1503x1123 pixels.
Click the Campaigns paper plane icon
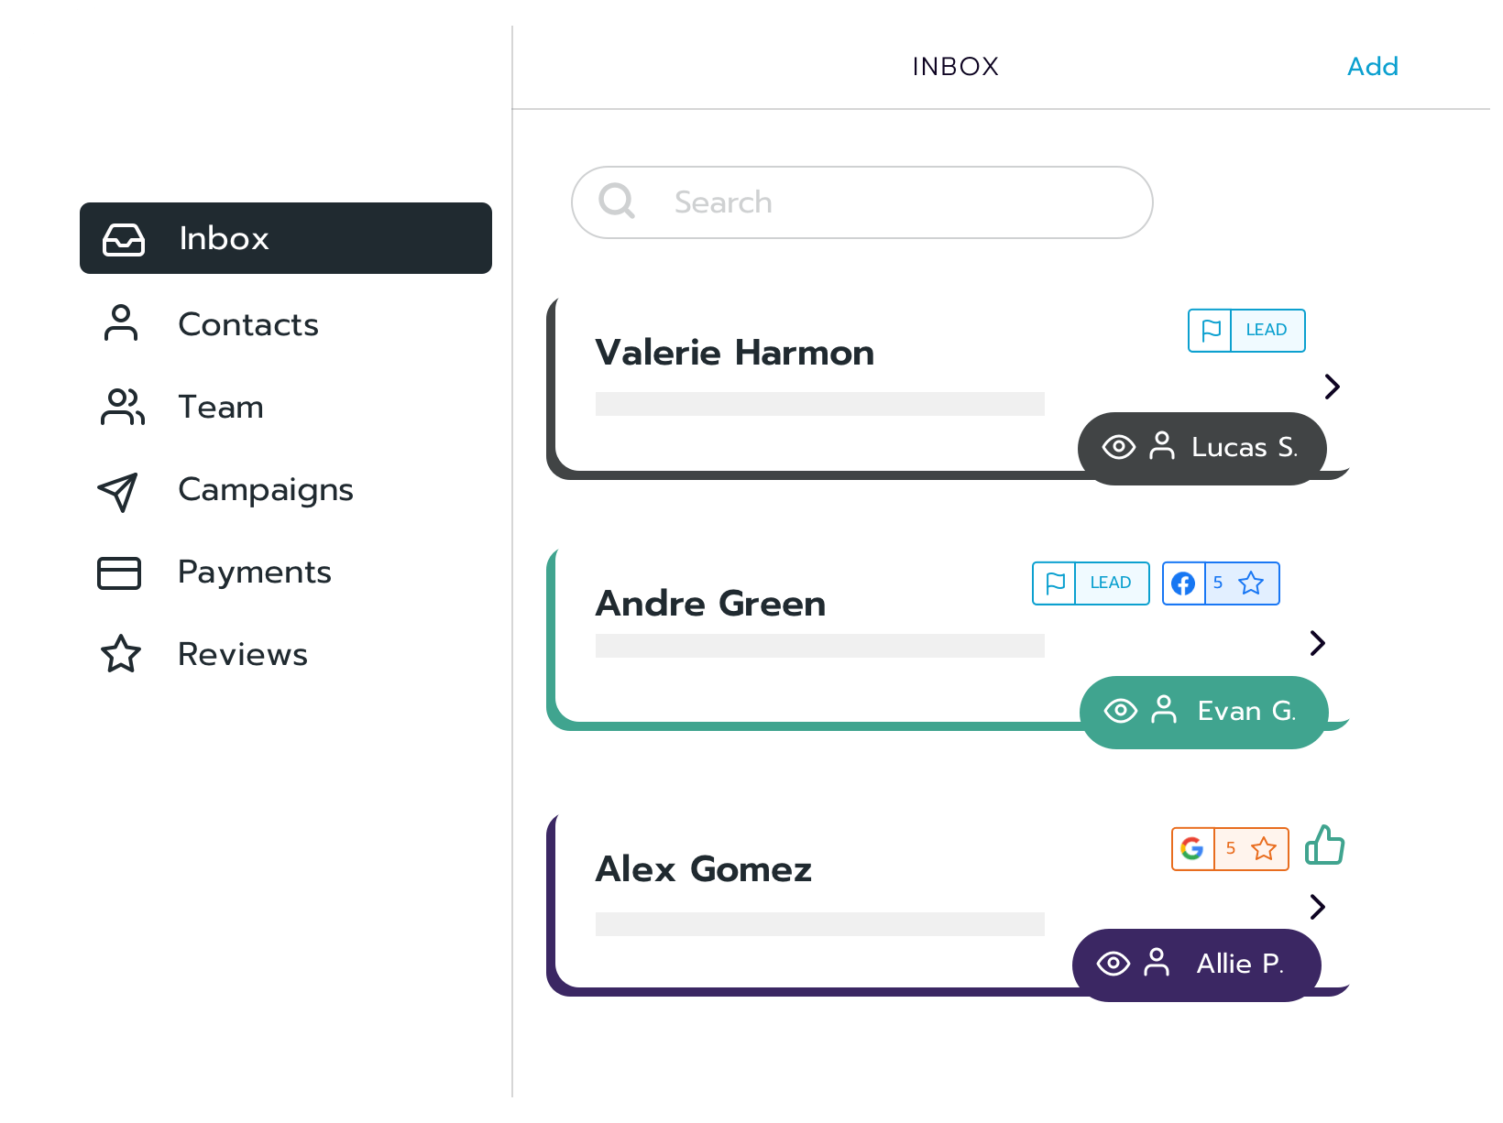(x=118, y=492)
